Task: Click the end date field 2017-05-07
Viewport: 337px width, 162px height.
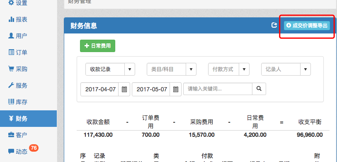Action: [x=151, y=89]
